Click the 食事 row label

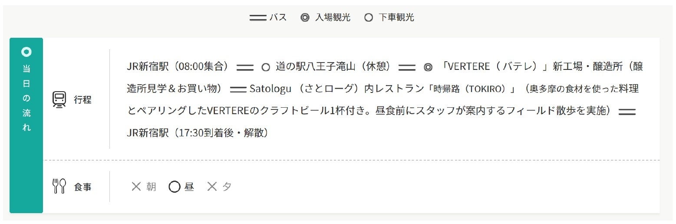click(82, 187)
